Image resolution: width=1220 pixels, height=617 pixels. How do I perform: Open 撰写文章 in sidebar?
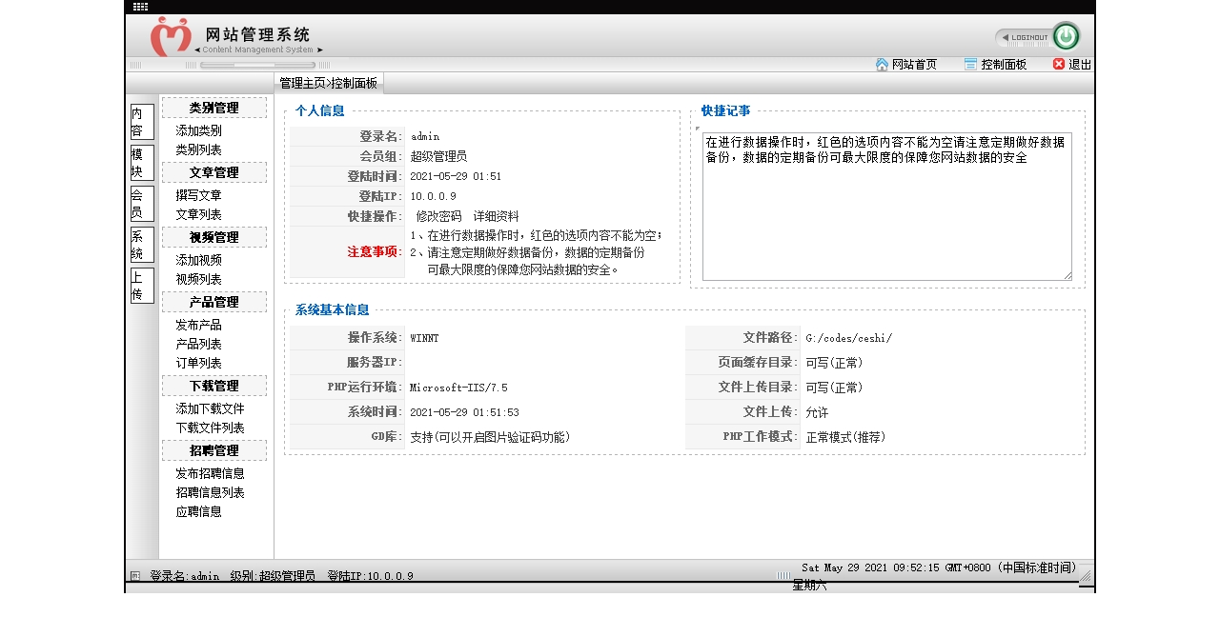198,196
